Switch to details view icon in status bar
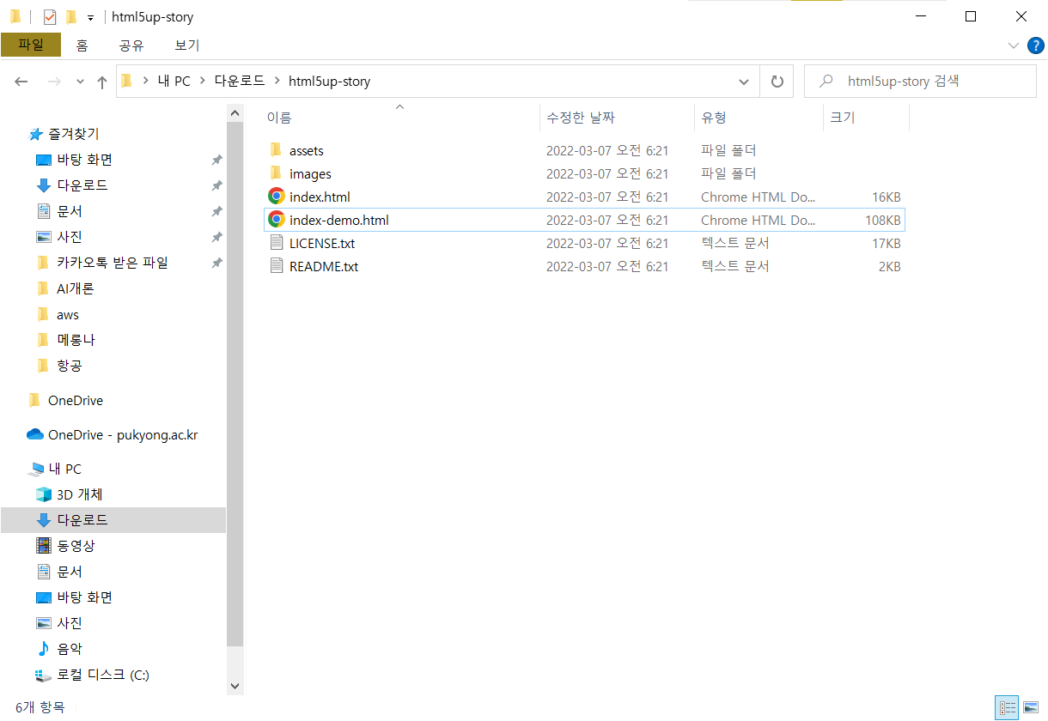The height and width of the screenshot is (721, 1048). tap(1007, 708)
